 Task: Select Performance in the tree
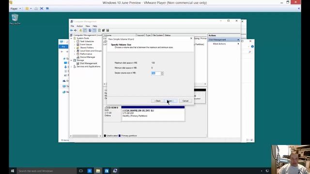point(86,54)
